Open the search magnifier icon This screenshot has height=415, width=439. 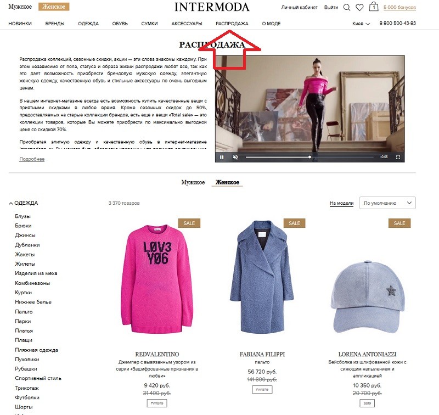coord(347,7)
